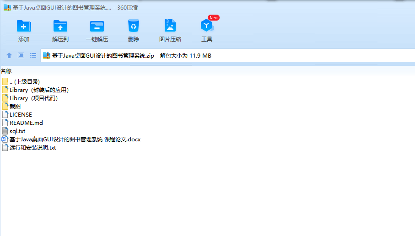
Task: Open the 工具 (Tools) menu icon
Action: 207,26
